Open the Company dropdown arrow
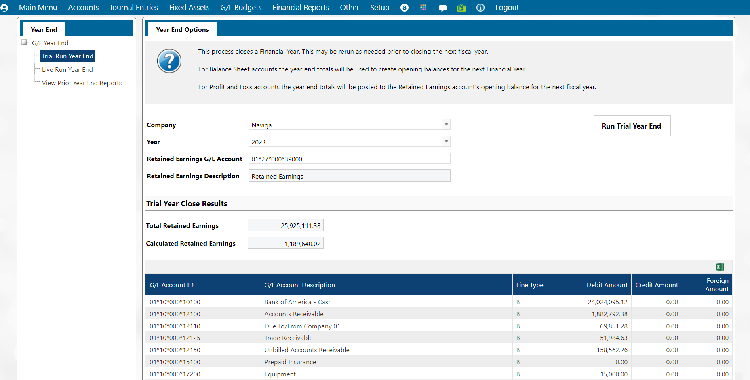Image resolution: width=750 pixels, height=380 pixels. pos(446,125)
